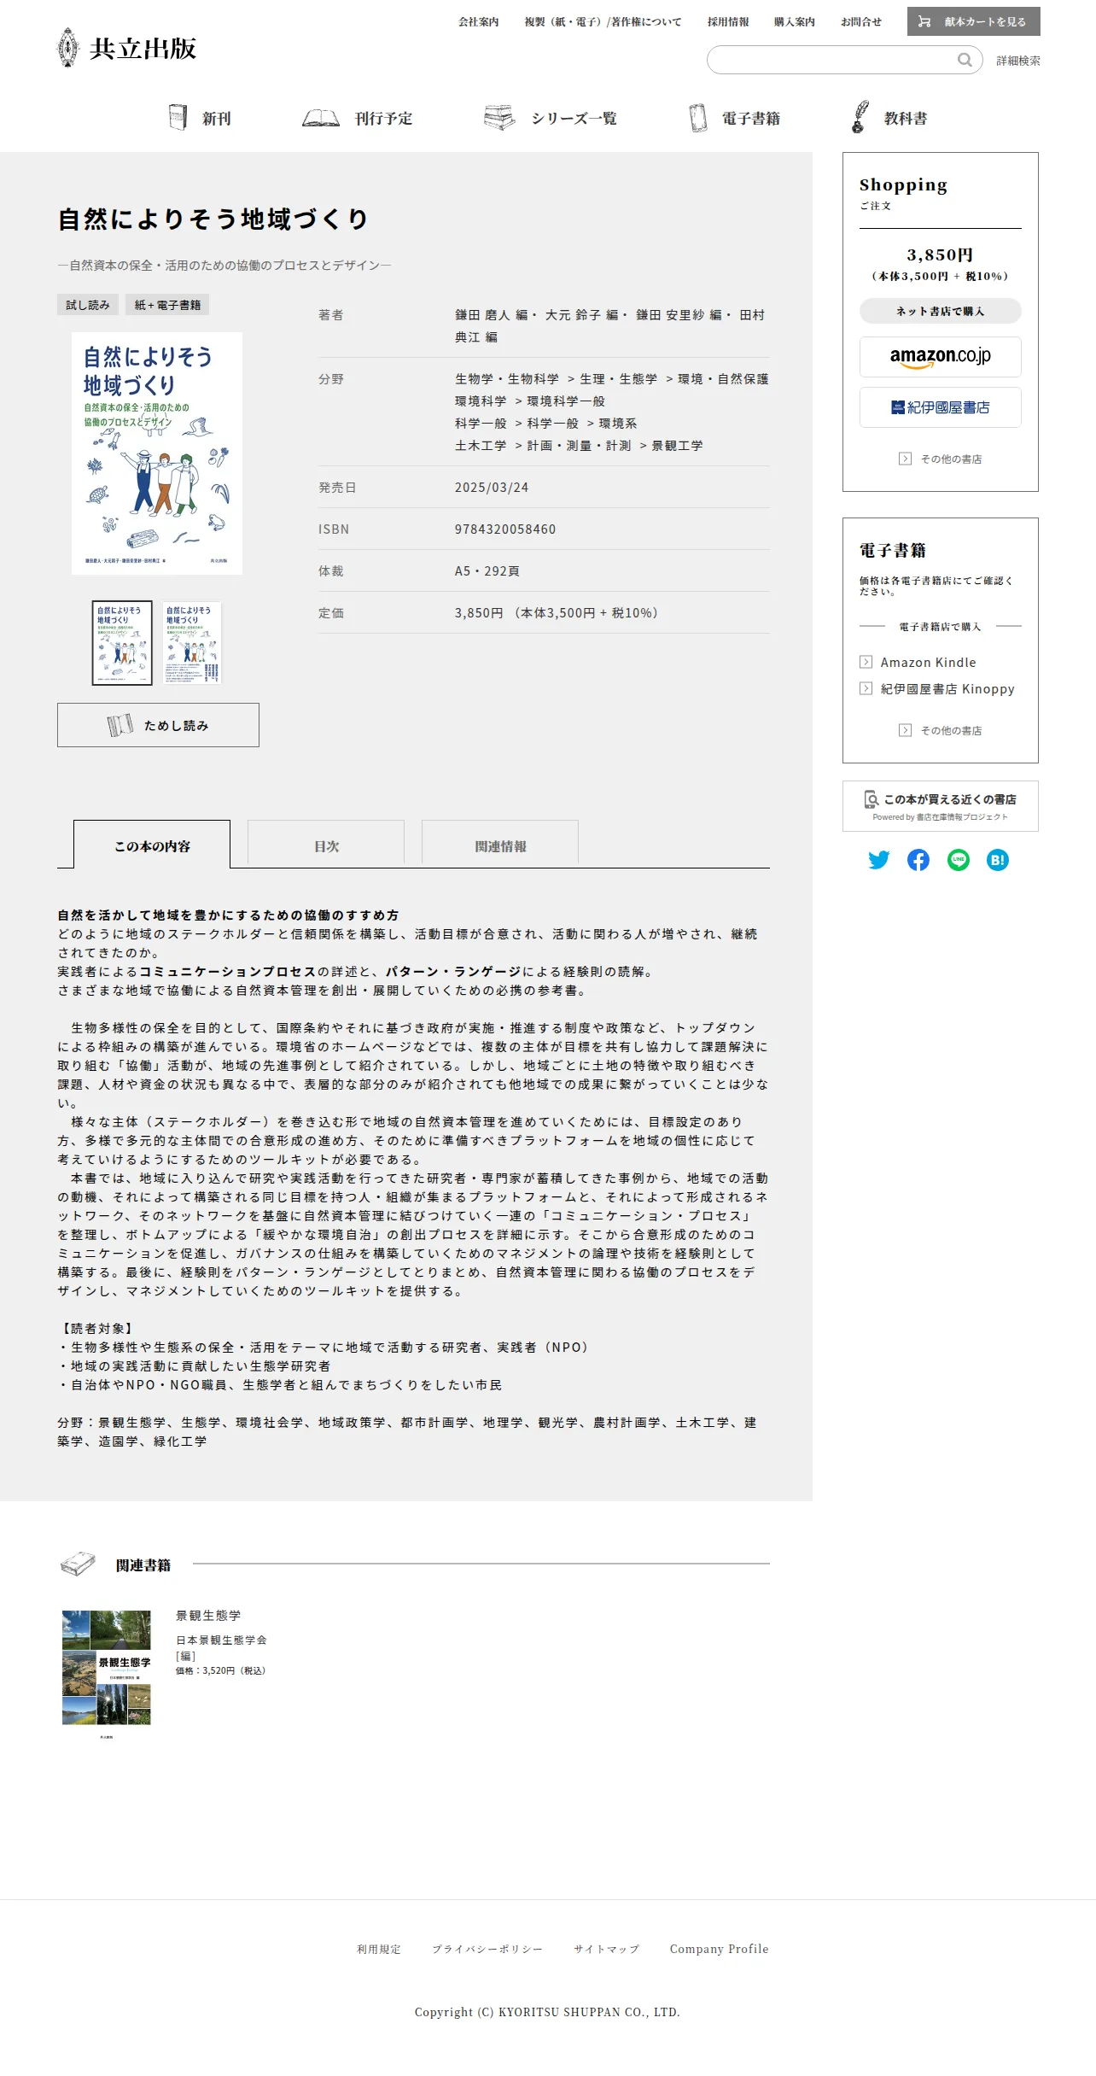1096x2076 pixels.
Task: Open 利用規定 in the footer
Action: pos(379,1949)
